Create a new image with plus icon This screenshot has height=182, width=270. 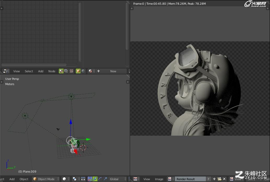[214, 179]
